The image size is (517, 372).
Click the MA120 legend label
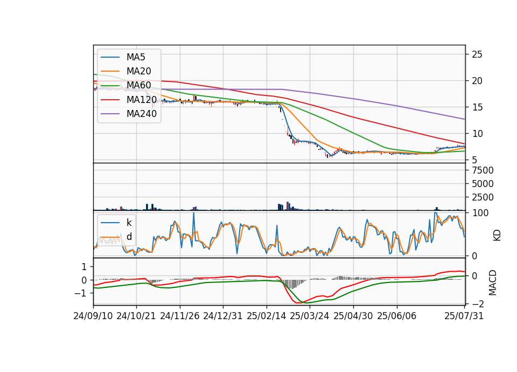click(142, 99)
